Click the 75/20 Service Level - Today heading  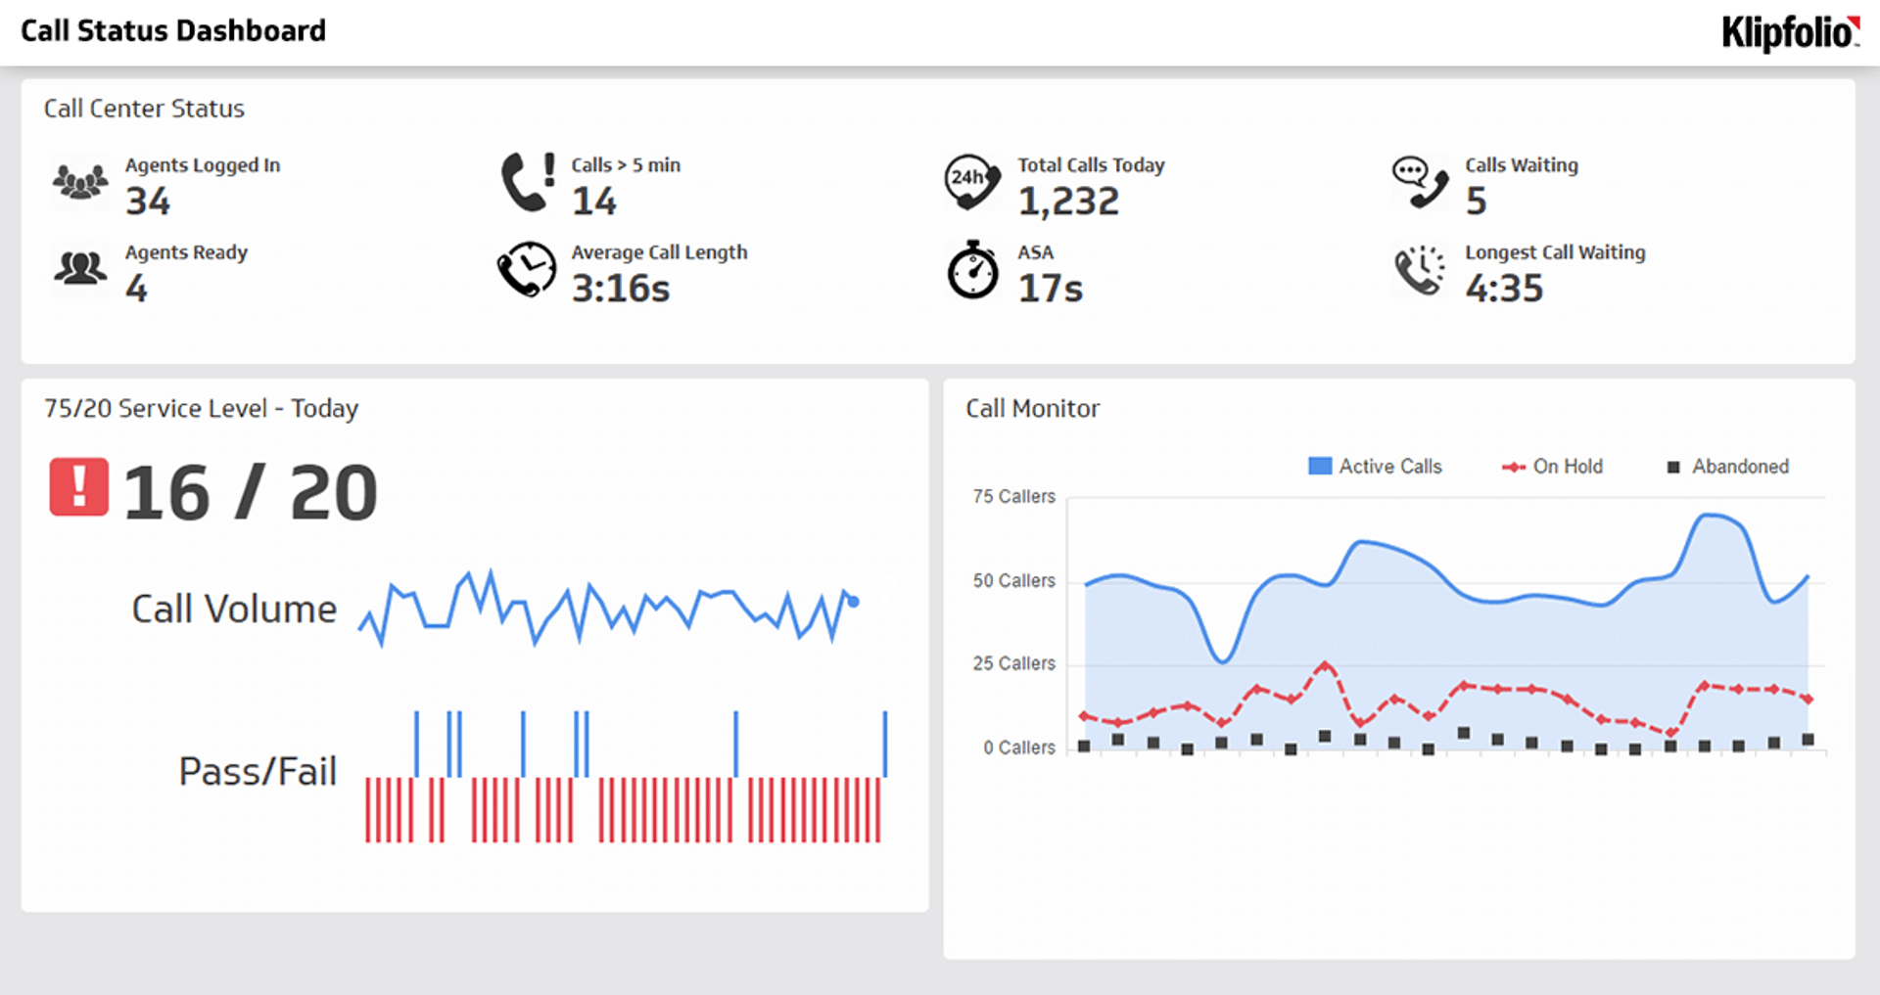coord(201,409)
